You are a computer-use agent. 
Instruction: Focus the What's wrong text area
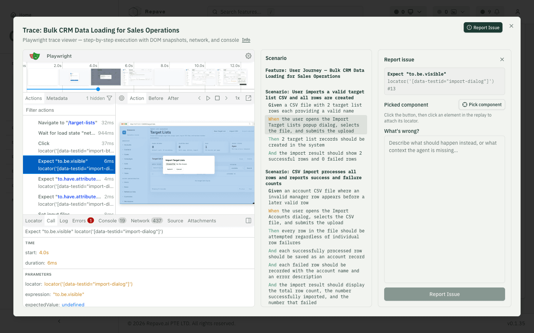[445, 209]
